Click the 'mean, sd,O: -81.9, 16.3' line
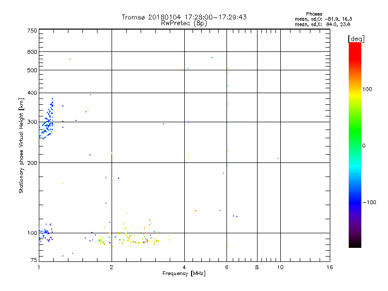 [323, 19]
